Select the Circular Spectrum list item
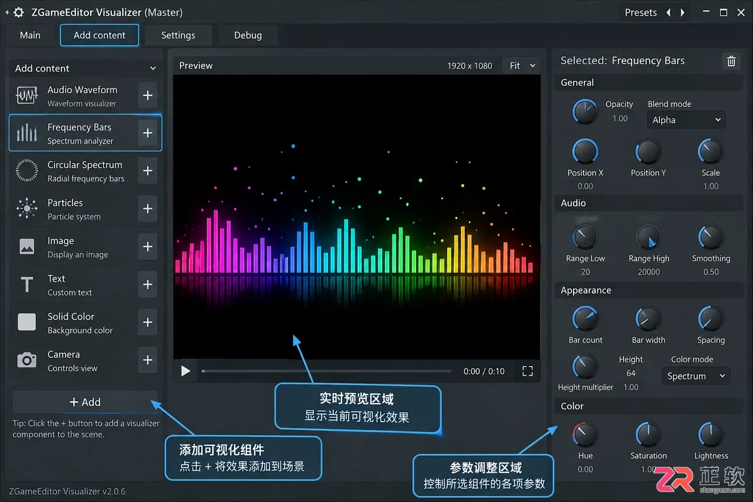 tap(85, 171)
